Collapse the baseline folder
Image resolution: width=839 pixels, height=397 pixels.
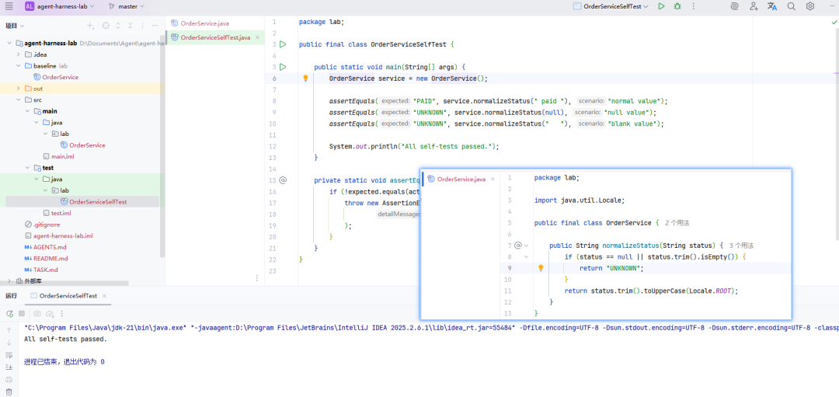pos(18,66)
